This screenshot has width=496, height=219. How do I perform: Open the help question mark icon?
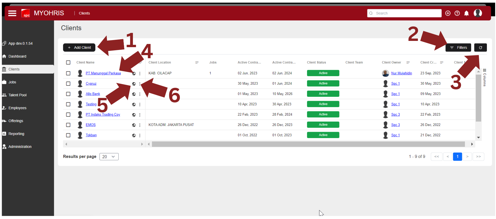(457, 13)
